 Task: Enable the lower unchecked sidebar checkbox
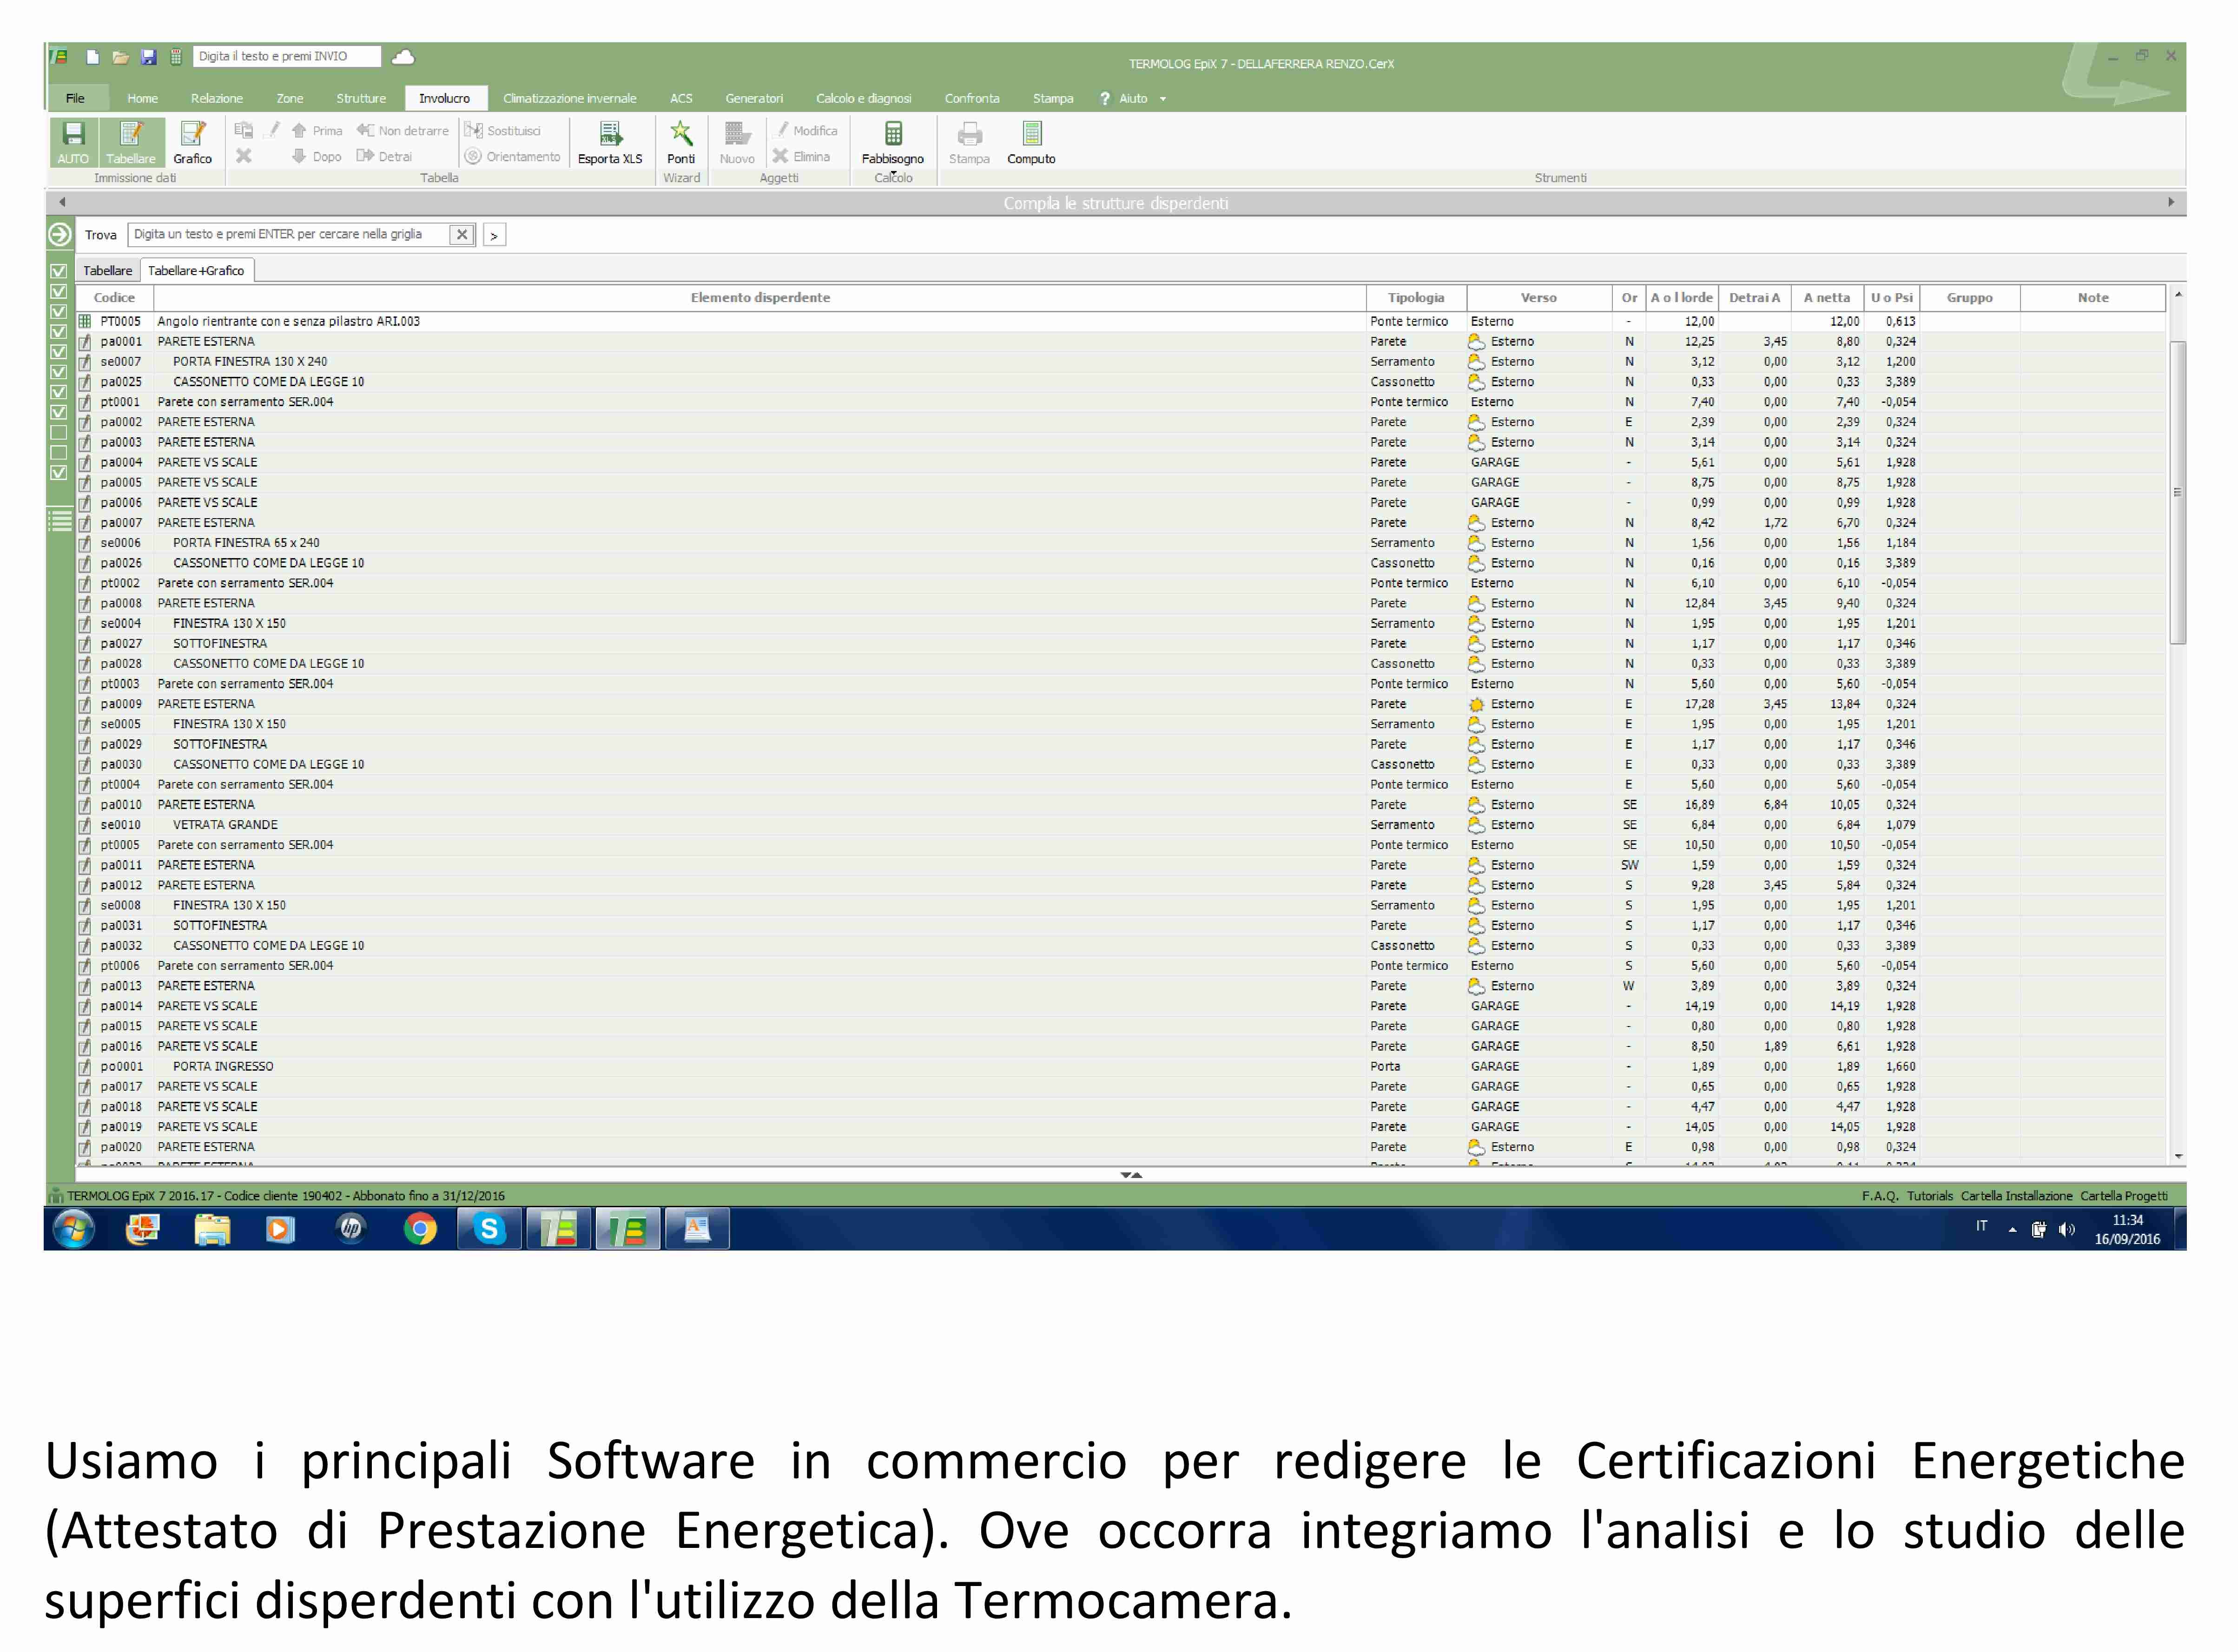59,453
